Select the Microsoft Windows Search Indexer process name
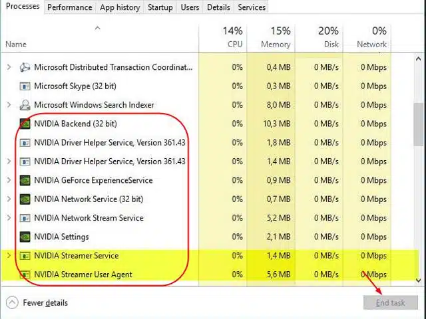426x319 pixels. point(94,105)
